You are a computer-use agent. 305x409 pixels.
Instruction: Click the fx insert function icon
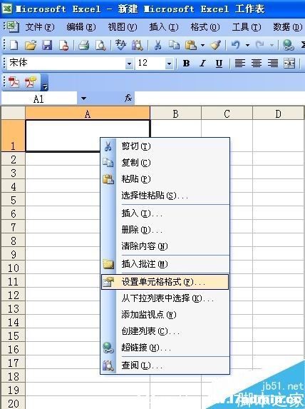point(128,99)
